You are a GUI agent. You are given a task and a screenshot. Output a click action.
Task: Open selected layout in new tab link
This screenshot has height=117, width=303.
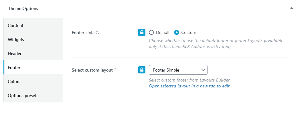click(x=189, y=86)
